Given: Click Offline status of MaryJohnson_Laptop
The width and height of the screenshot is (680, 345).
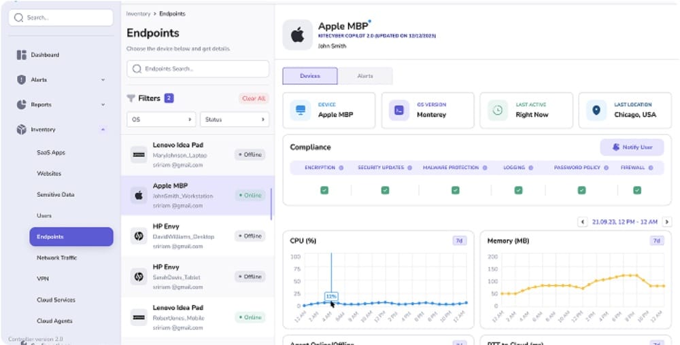Looking at the screenshot, I should pyautogui.click(x=250, y=155).
